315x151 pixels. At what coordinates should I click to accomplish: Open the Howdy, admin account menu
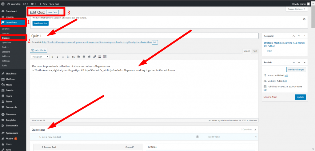[x=301, y=4]
